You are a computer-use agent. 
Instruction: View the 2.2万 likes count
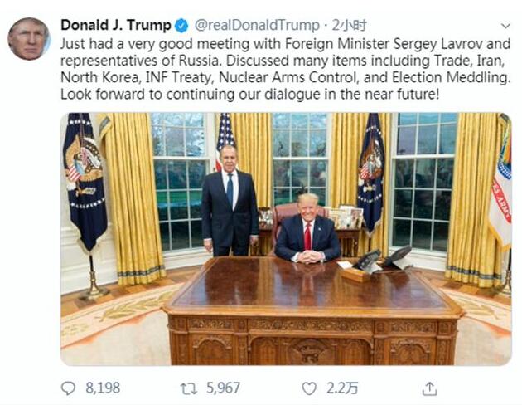(x=342, y=388)
